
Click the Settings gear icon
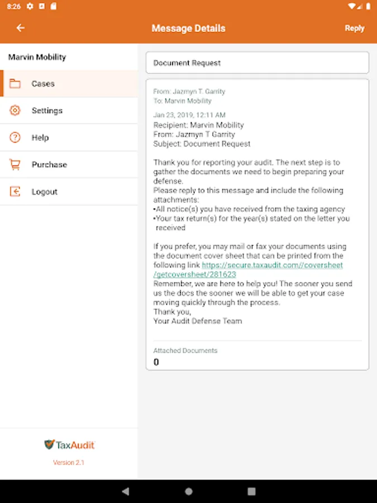15,110
